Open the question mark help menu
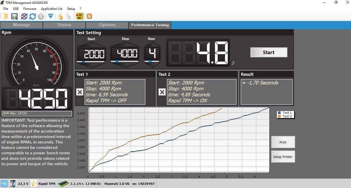Viewport: 351px width, 188px height. pyautogui.click(x=81, y=9)
